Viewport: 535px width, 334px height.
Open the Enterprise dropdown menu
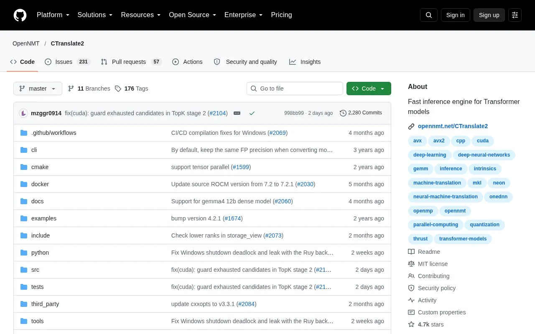click(243, 15)
